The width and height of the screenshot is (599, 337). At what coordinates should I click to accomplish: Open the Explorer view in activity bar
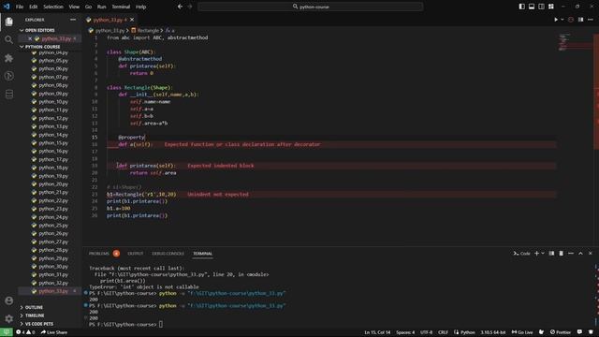tap(8, 22)
